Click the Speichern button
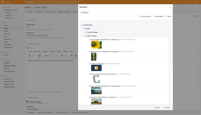201x115 pixels. tap(31, 112)
